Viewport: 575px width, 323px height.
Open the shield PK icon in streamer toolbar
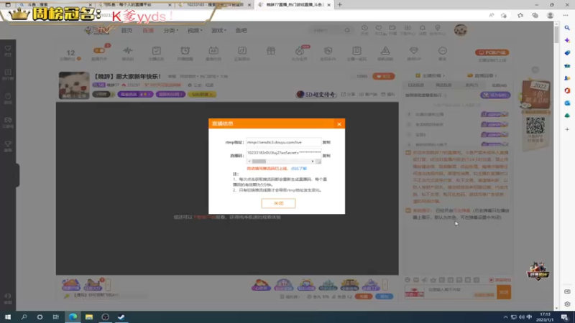[x=328, y=51]
